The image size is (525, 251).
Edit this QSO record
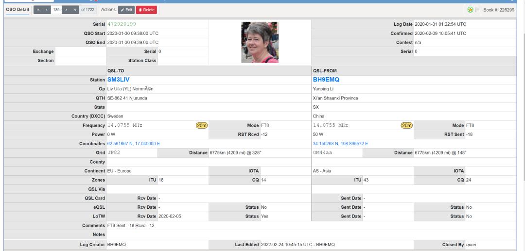point(126,10)
